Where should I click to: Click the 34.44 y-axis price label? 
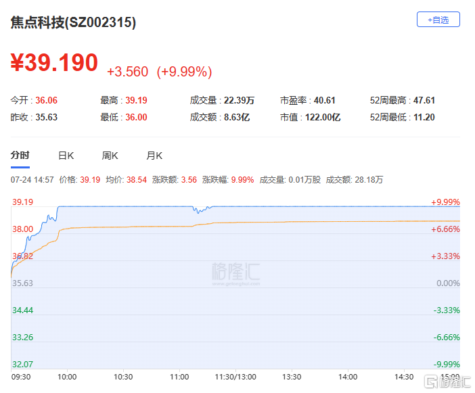(x=23, y=310)
